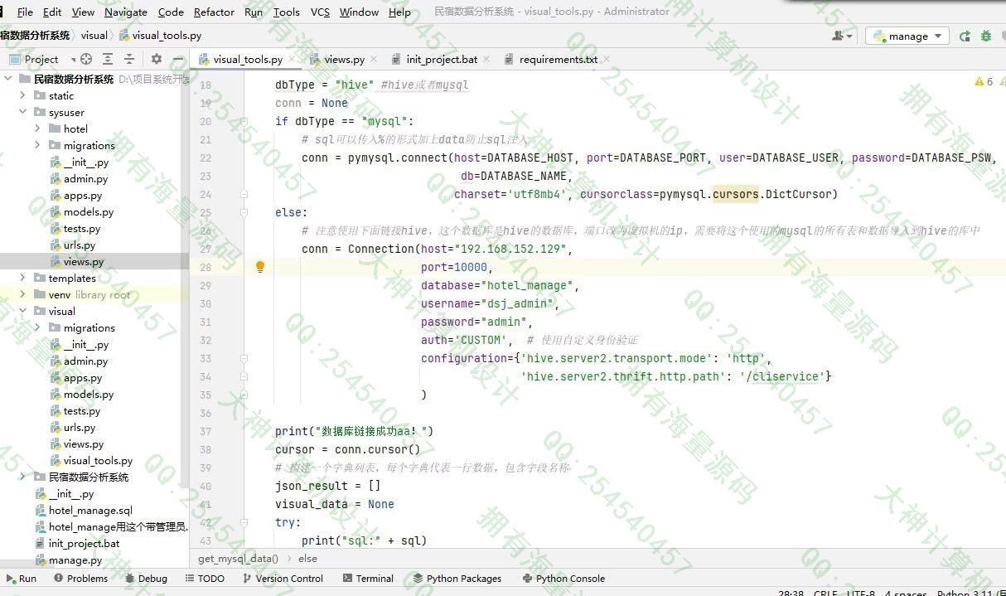Image resolution: width=1006 pixels, height=596 pixels.
Task: Select manage.py in the project tree
Action: [x=75, y=560]
